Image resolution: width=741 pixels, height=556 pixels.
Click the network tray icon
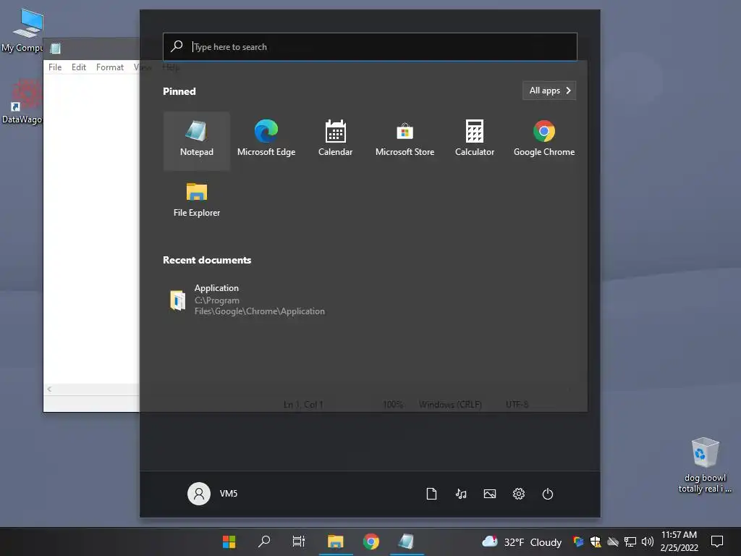tap(630, 542)
